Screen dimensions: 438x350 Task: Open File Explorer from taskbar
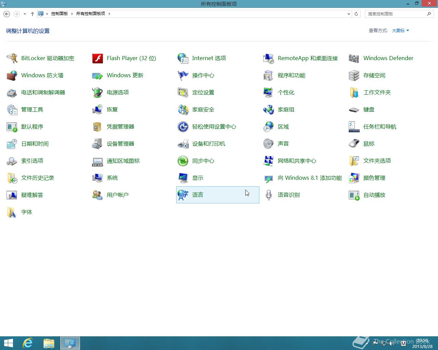49,343
